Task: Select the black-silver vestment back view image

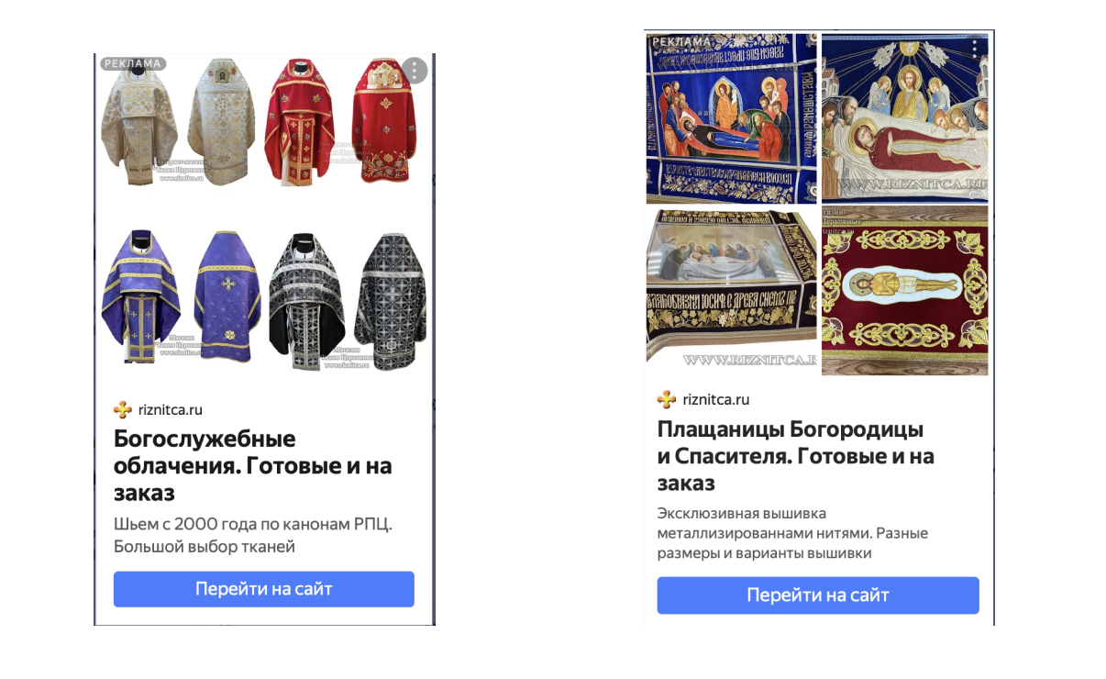Action: [x=390, y=299]
